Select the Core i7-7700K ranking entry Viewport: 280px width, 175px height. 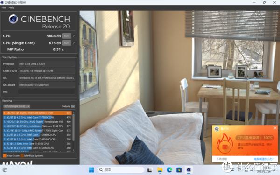(37, 117)
